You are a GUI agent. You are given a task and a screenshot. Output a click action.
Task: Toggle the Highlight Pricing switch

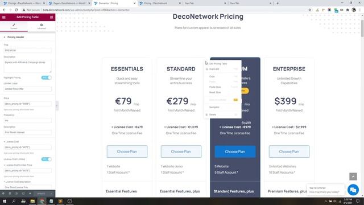point(46,77)
